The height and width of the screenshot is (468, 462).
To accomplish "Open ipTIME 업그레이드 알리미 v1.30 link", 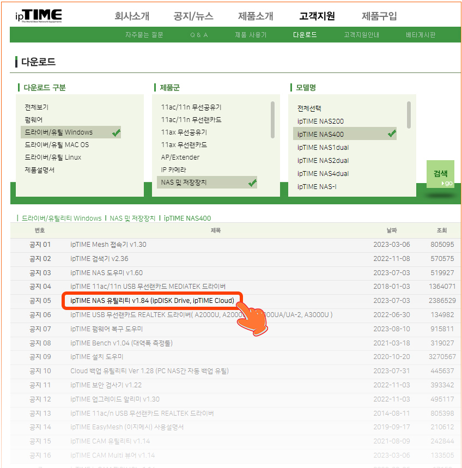I will coord(115,399).
